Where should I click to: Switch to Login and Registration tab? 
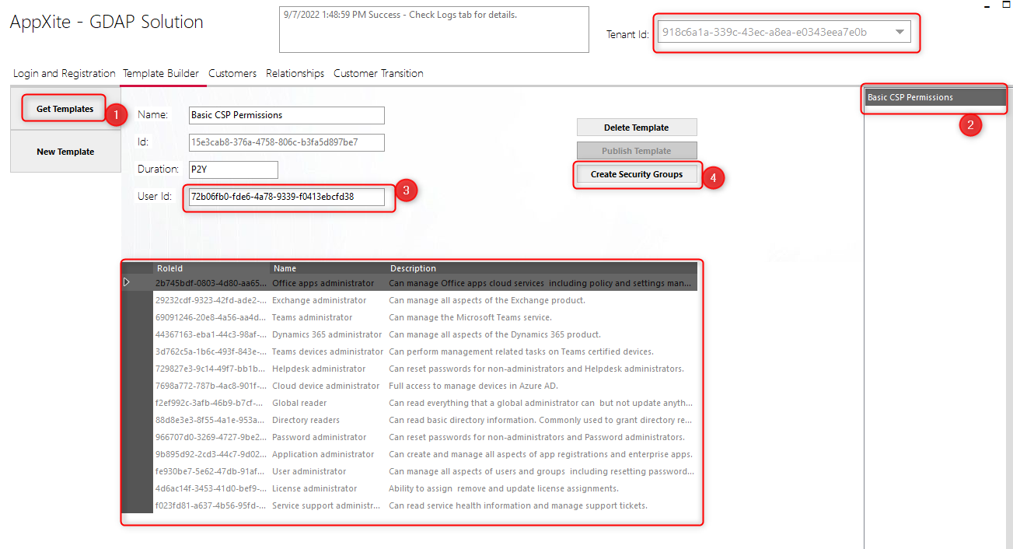click(x=65, y=73)
